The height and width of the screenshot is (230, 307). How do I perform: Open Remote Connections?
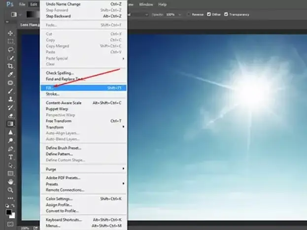point(84,190)
